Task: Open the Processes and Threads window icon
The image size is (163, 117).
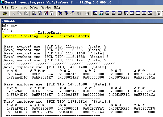Action: pyautogui.click(x=144, y=13)
